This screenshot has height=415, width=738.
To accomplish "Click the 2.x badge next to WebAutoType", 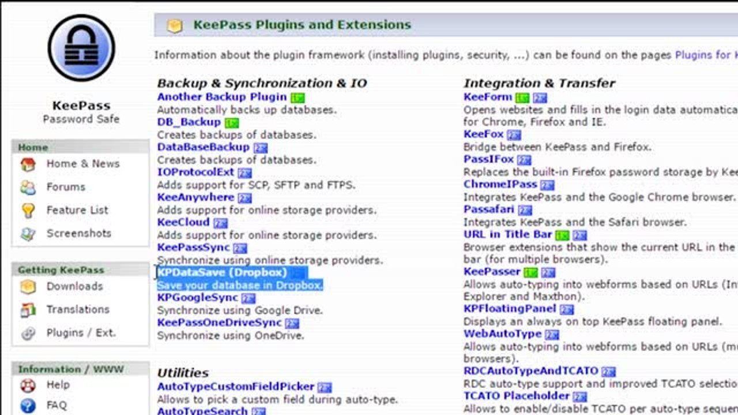I will (552, 335).
